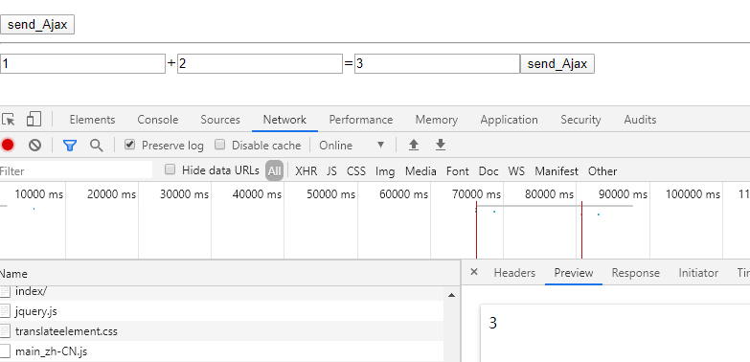Open the Security tab
Image resolution: width=750 pixels, height=362 pixels.
580,120
